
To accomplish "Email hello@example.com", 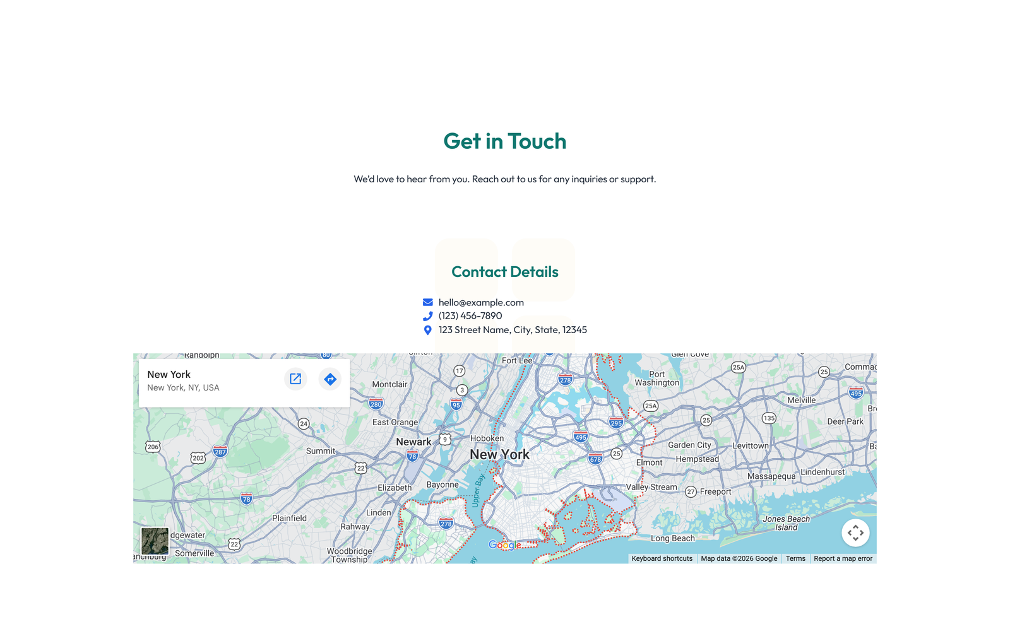I will point(482,302).
